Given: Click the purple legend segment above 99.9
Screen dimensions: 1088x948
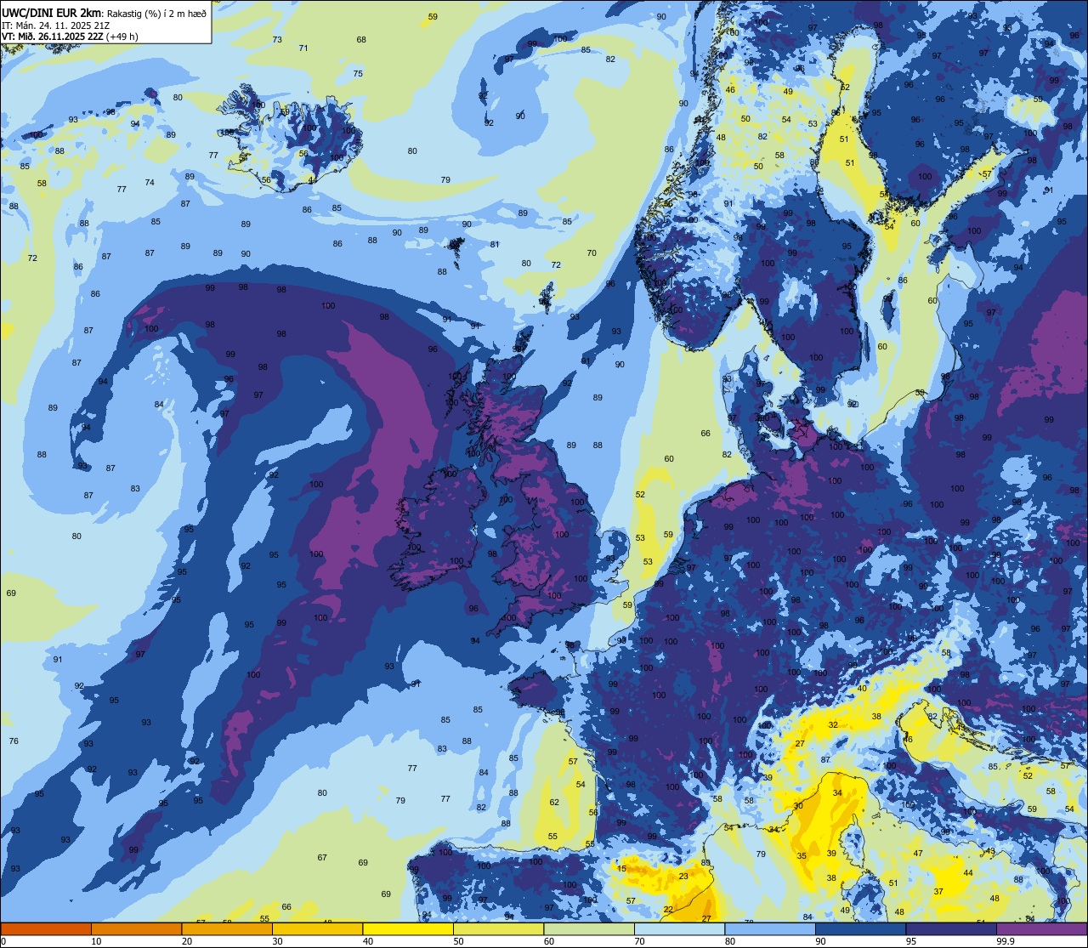Looking at the screenshot, I should click(1042, 929).
